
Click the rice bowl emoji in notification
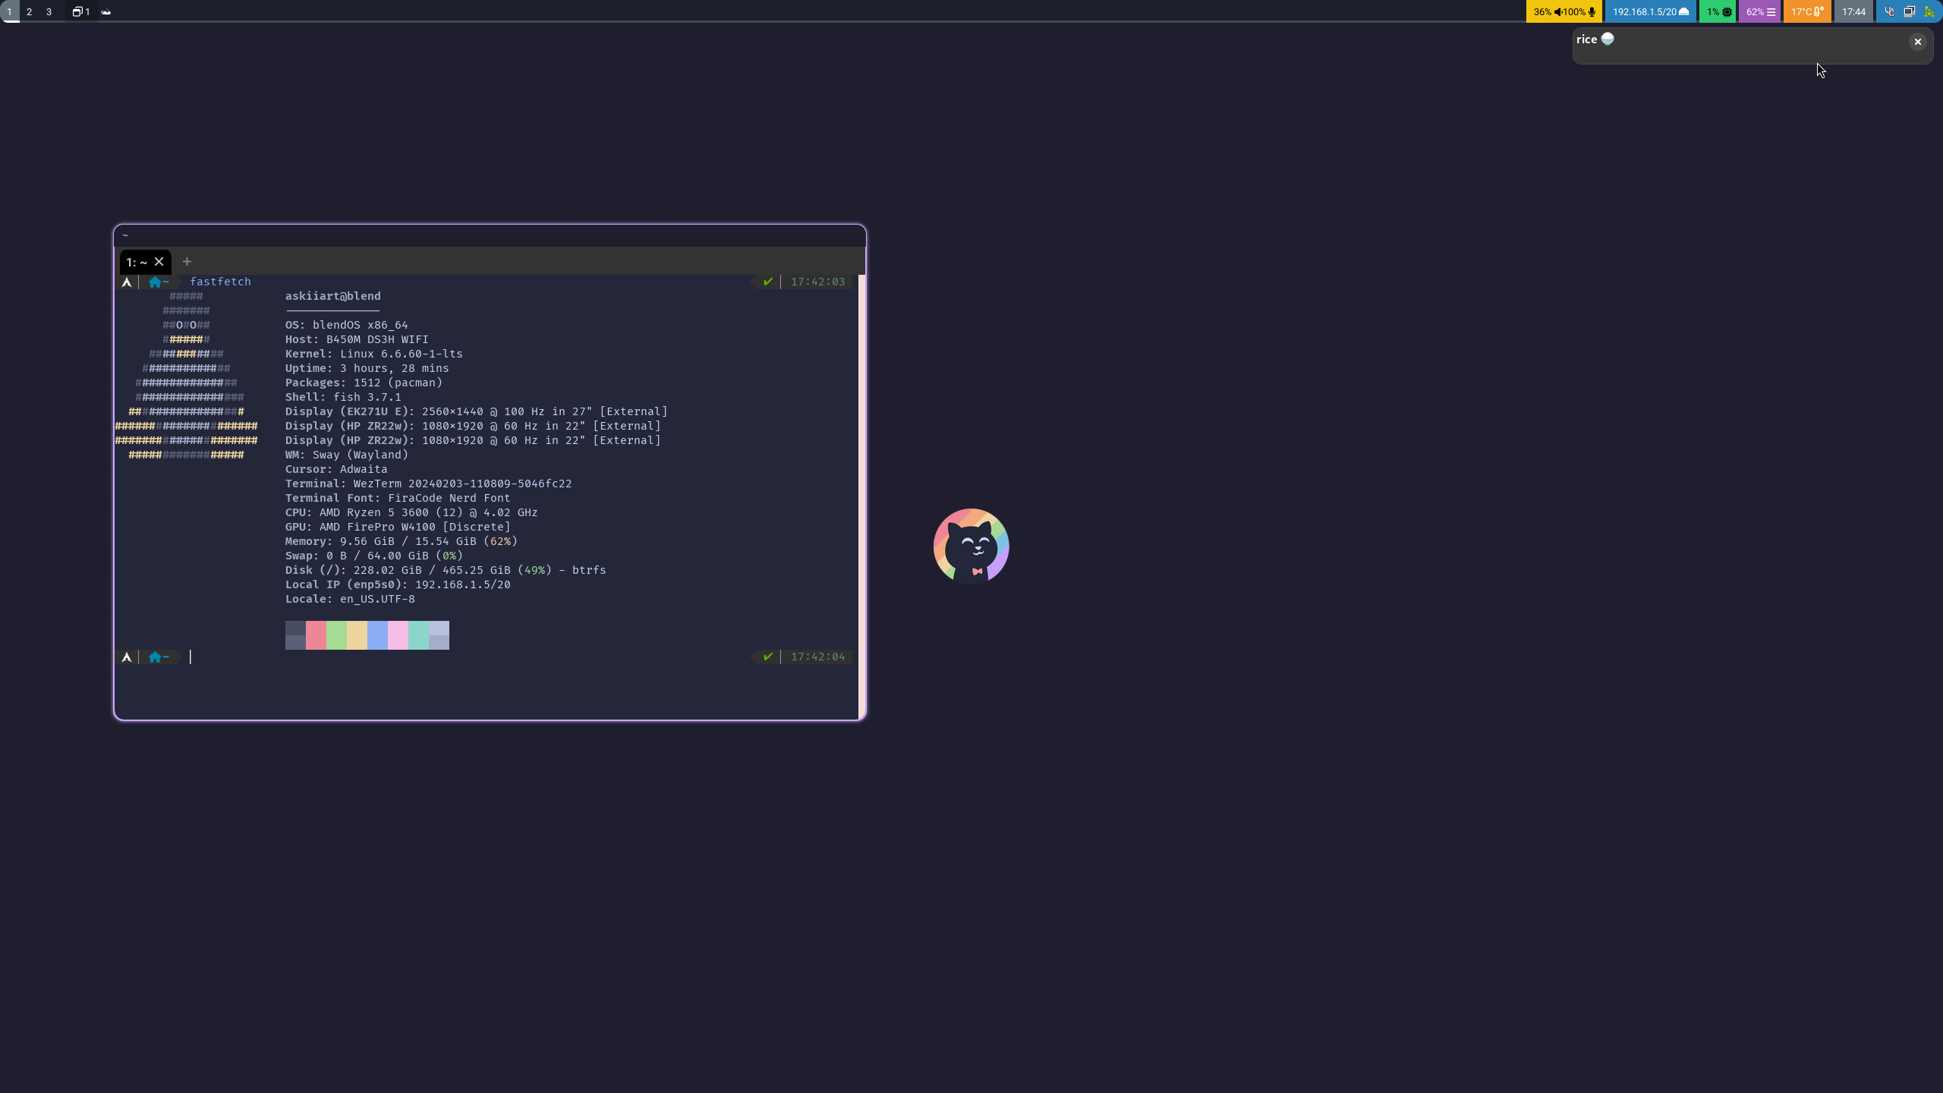click(1608, 39)
